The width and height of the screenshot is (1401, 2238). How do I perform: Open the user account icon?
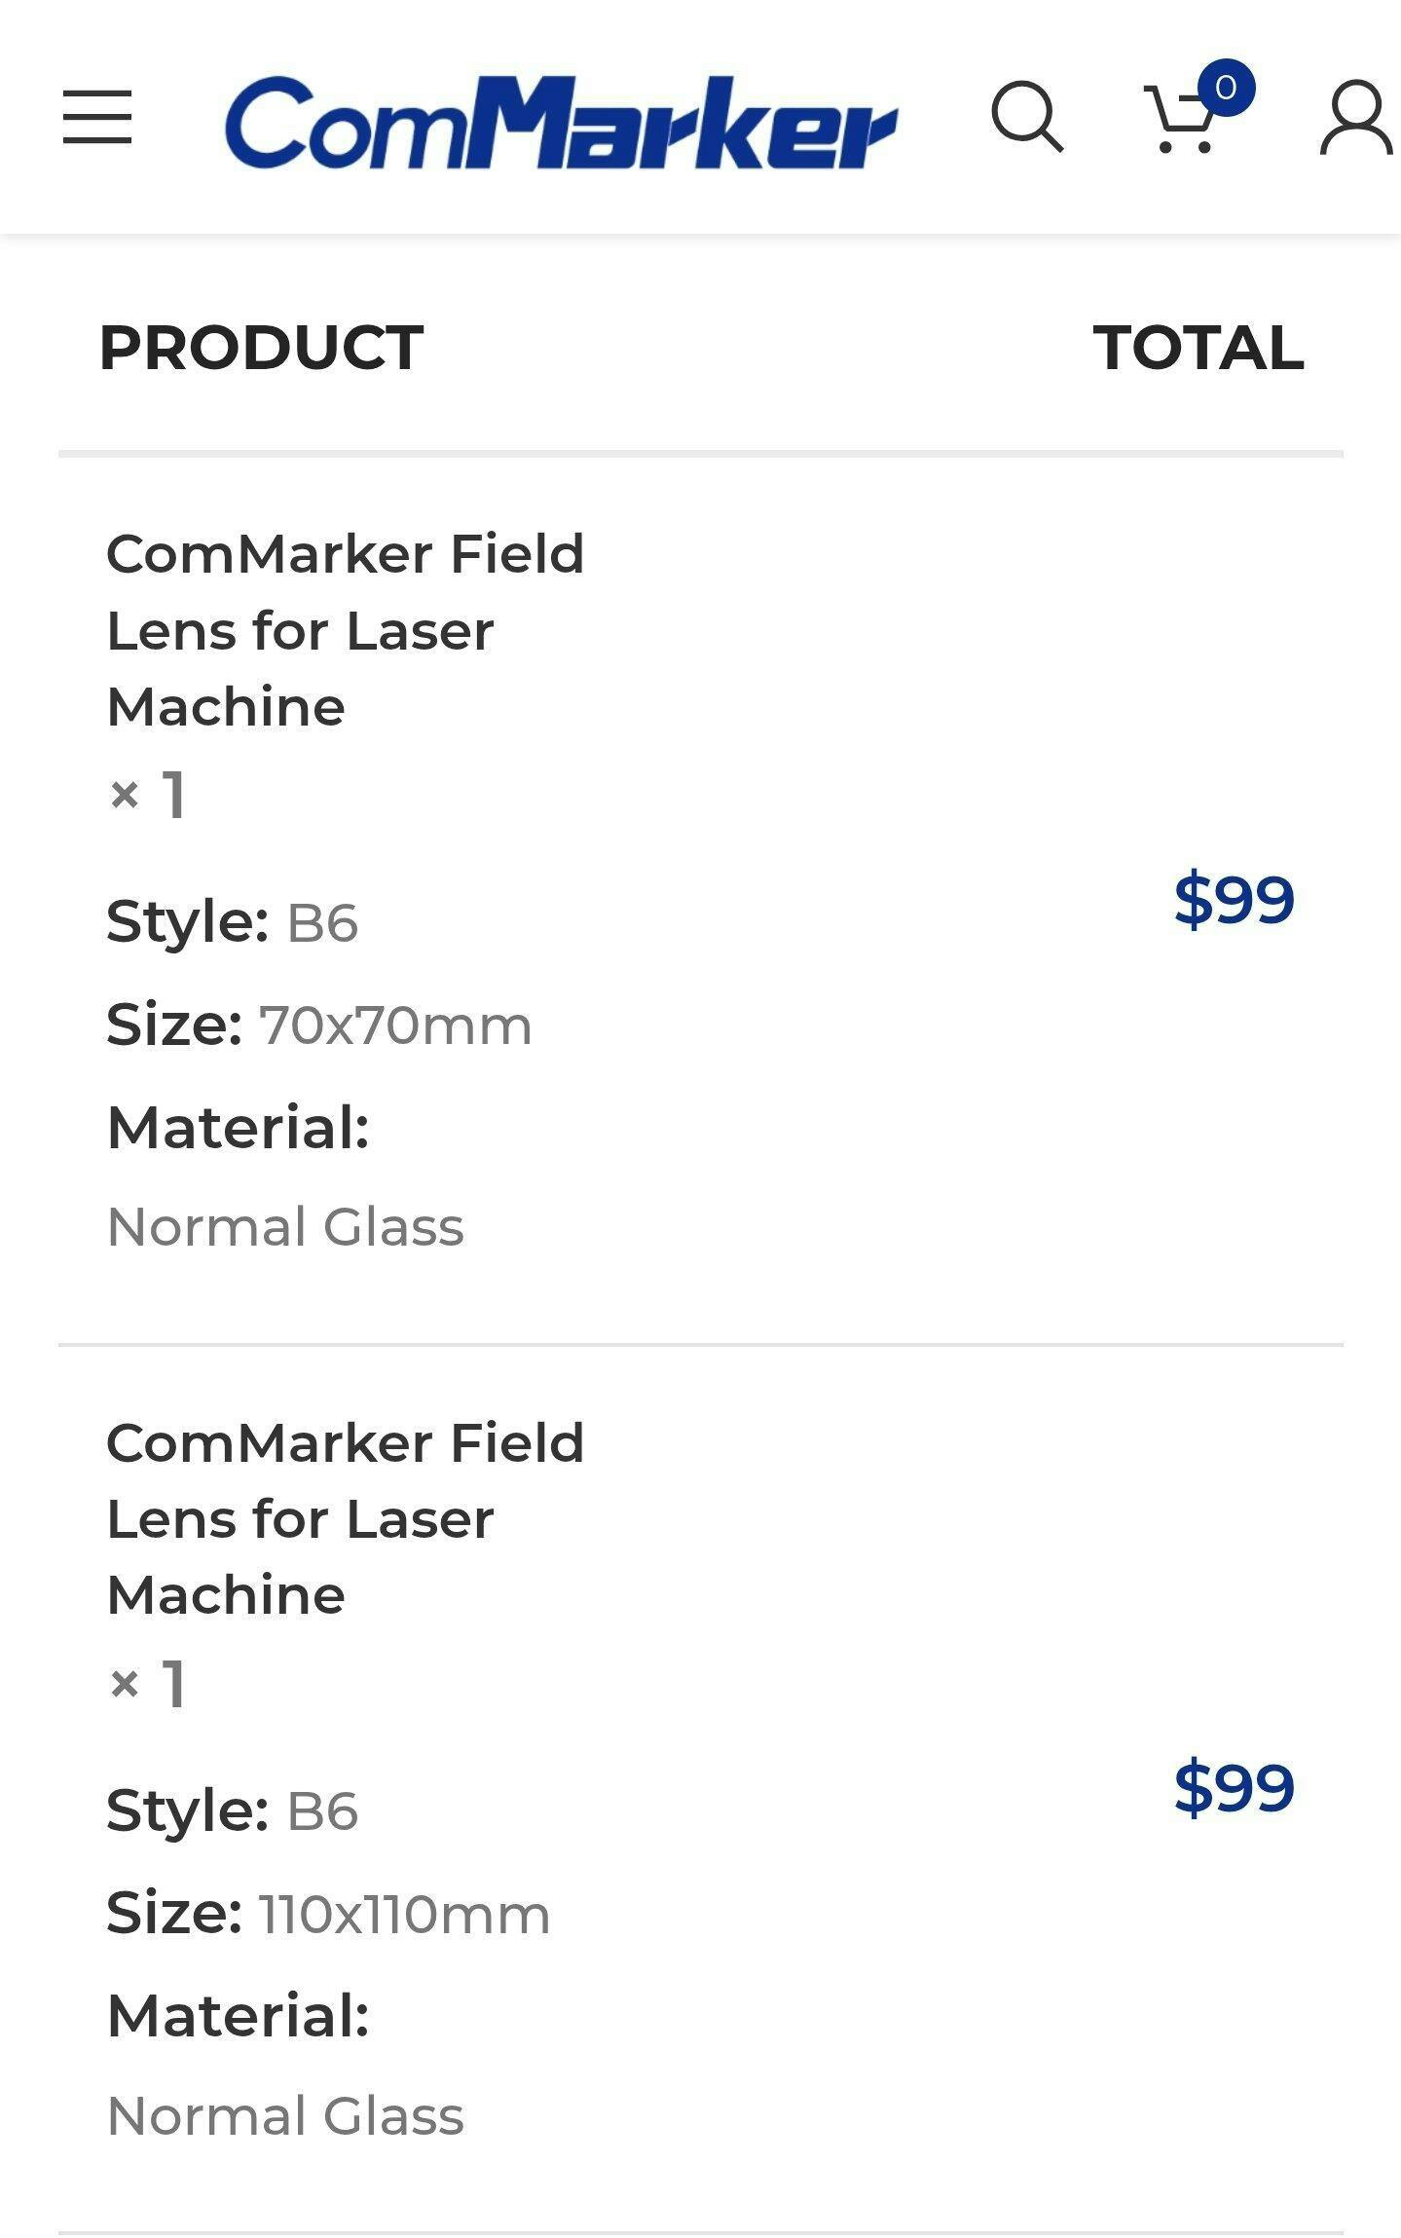[1356, 119]
